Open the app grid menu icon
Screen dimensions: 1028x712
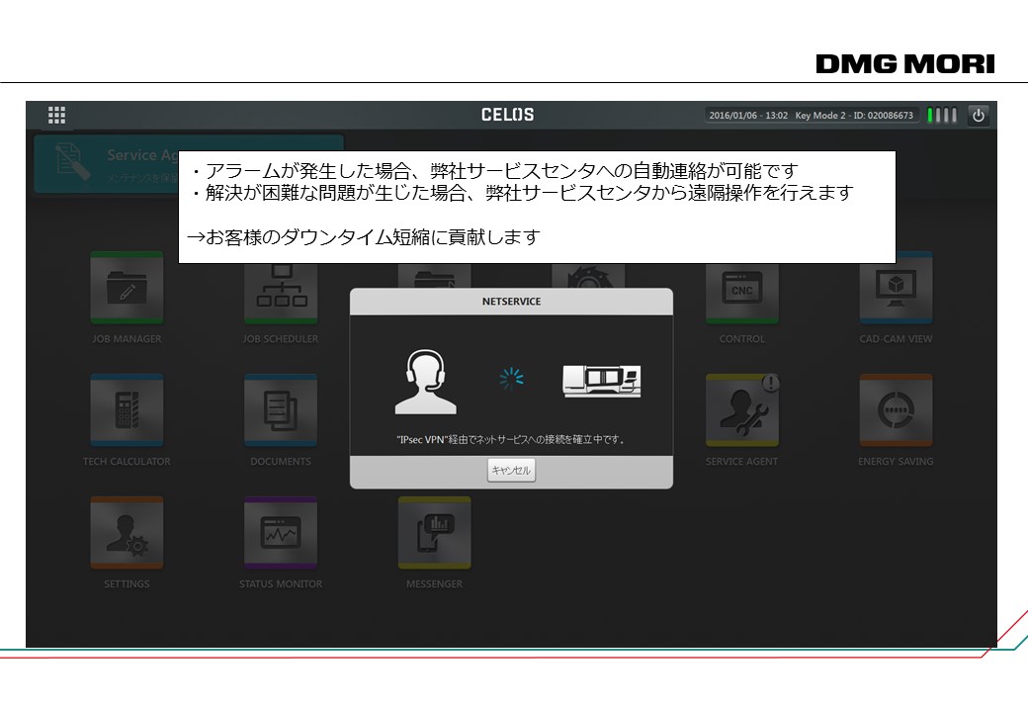(x=56, y=116)
